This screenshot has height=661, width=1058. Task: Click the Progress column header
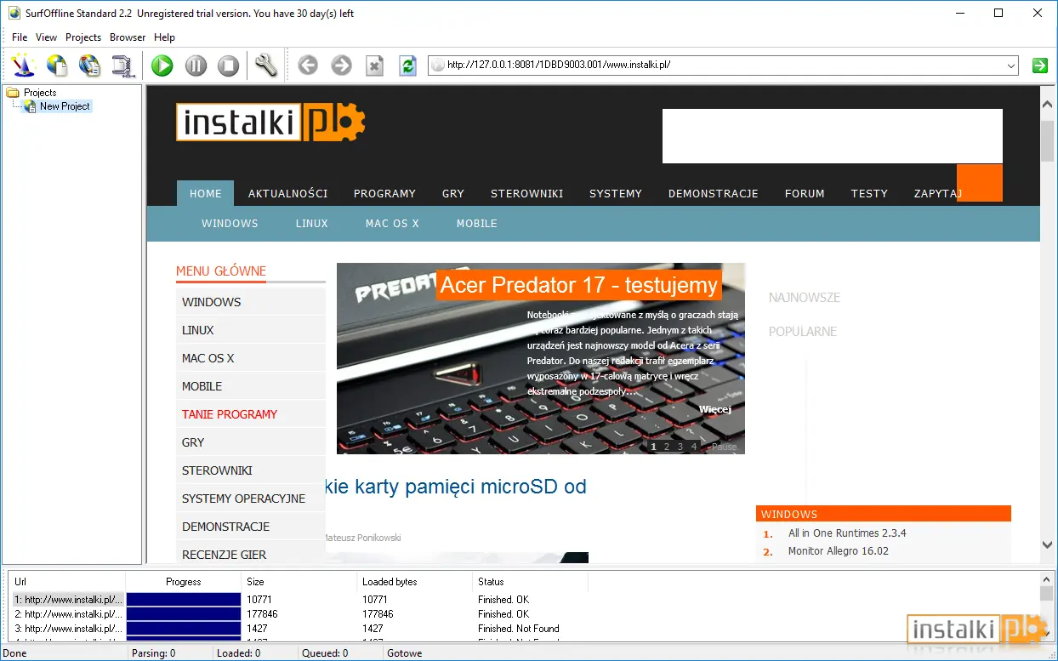click(x=184, y=582)
